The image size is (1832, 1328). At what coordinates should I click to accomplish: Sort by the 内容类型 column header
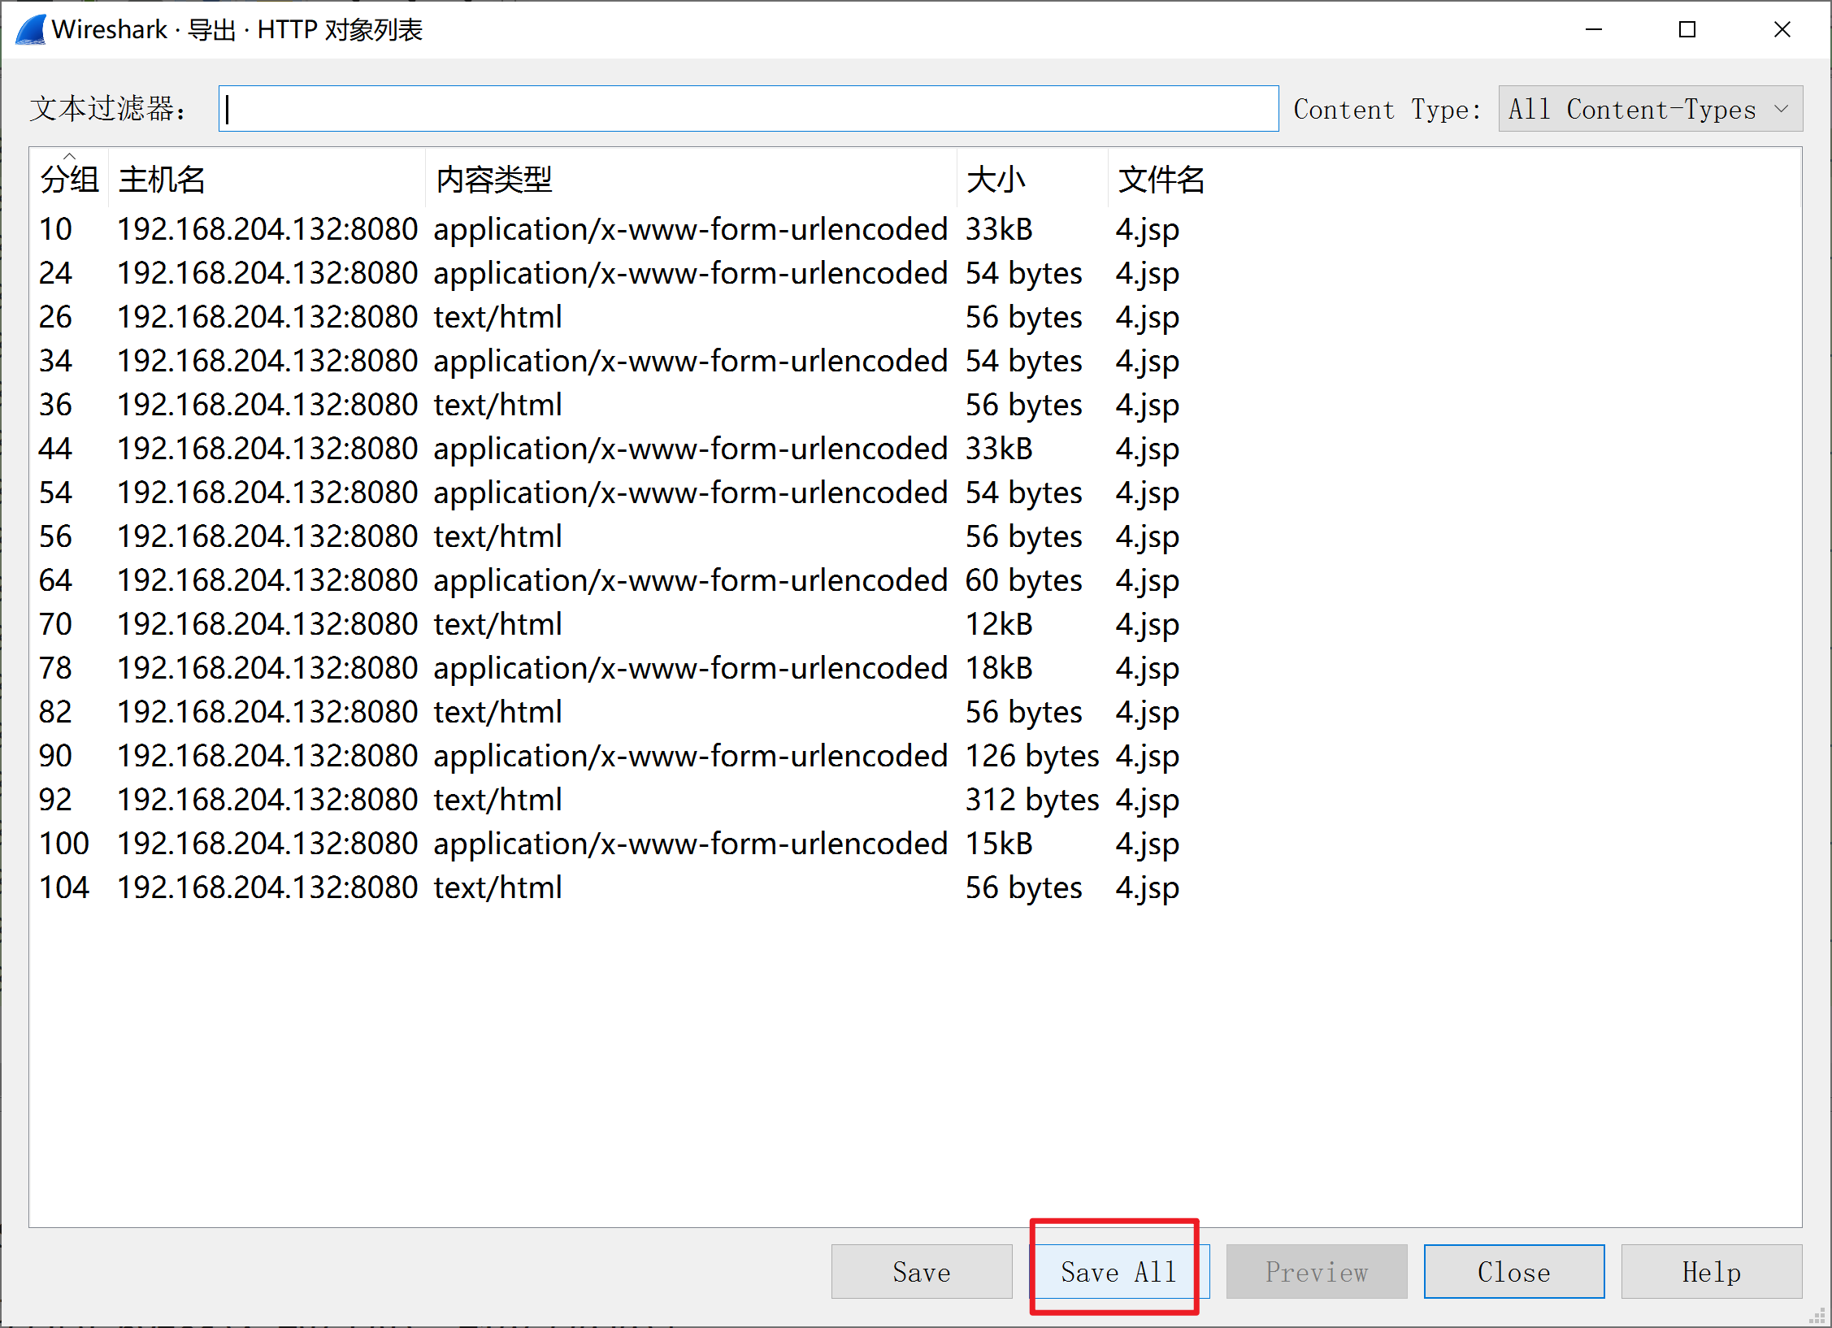494,179
